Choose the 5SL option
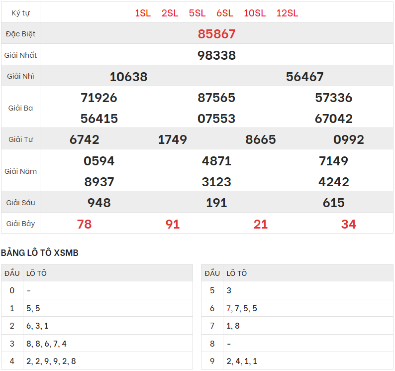 point(197,13)
